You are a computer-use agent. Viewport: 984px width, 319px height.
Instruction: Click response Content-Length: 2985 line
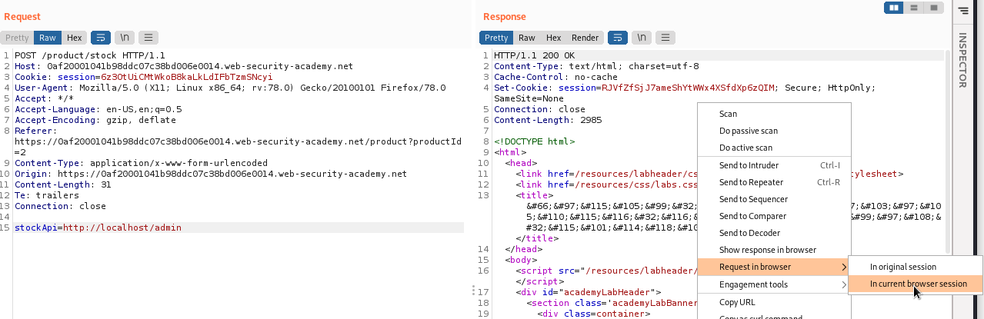point(548,120)
